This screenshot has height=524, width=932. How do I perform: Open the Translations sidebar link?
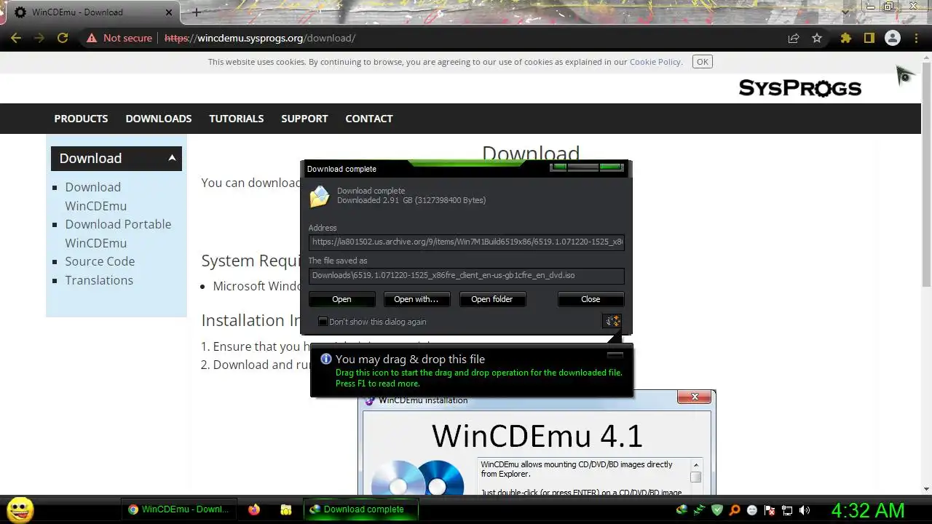(x=99, y=280)
